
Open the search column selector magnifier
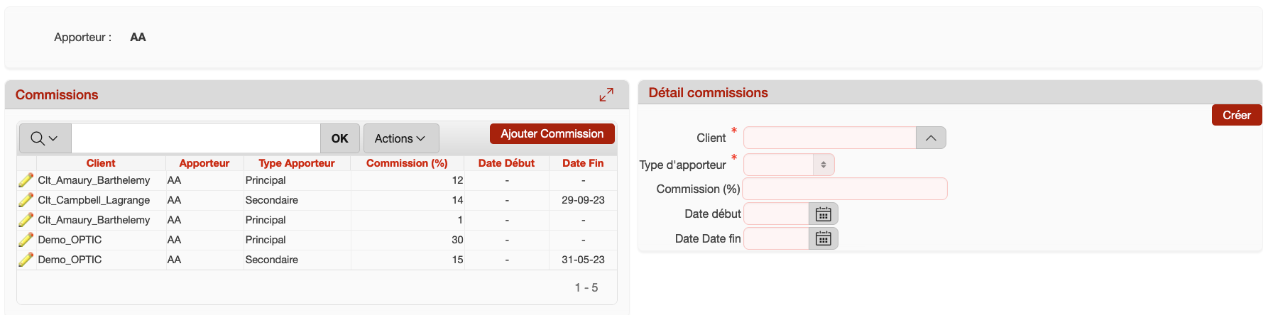pyautogui.click(x=44, y=138)
